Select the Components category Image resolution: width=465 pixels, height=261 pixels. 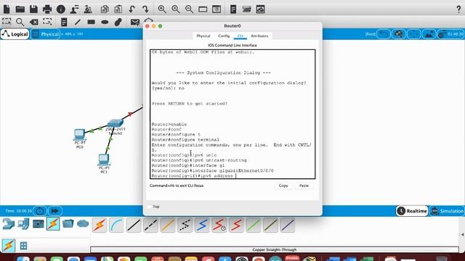[x=39, y=224]
